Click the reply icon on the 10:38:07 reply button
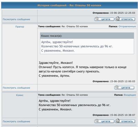 click(x=117, y=121)
